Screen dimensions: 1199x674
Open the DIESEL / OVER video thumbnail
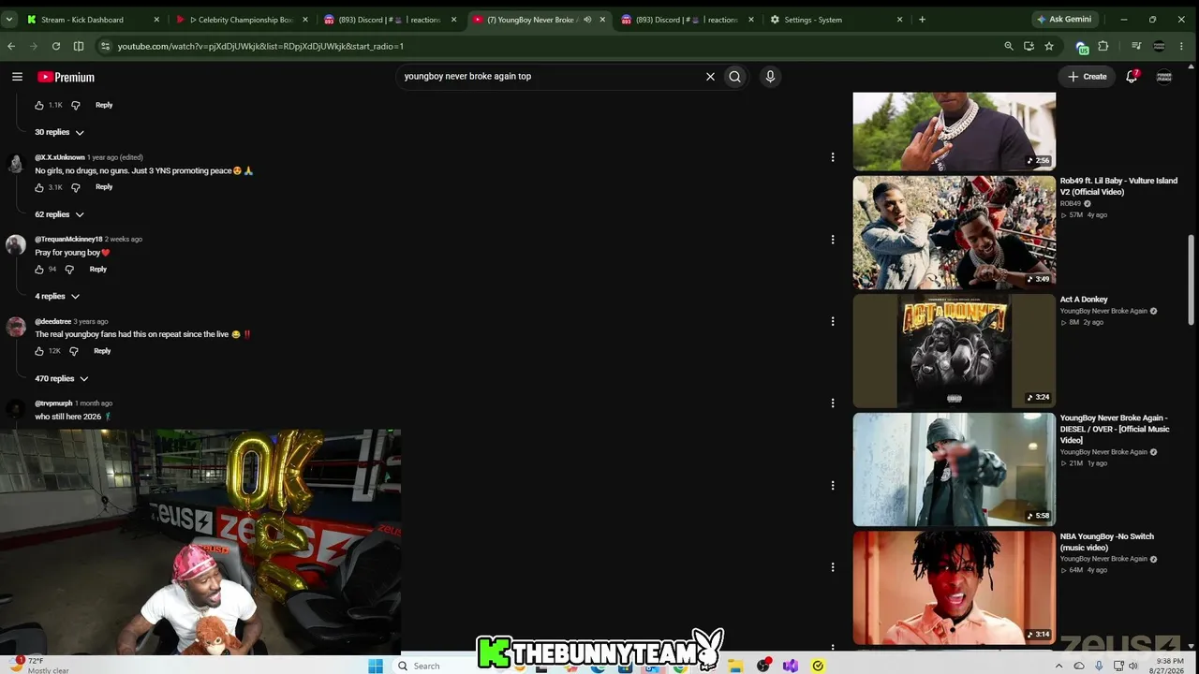[x=954, y=469]
